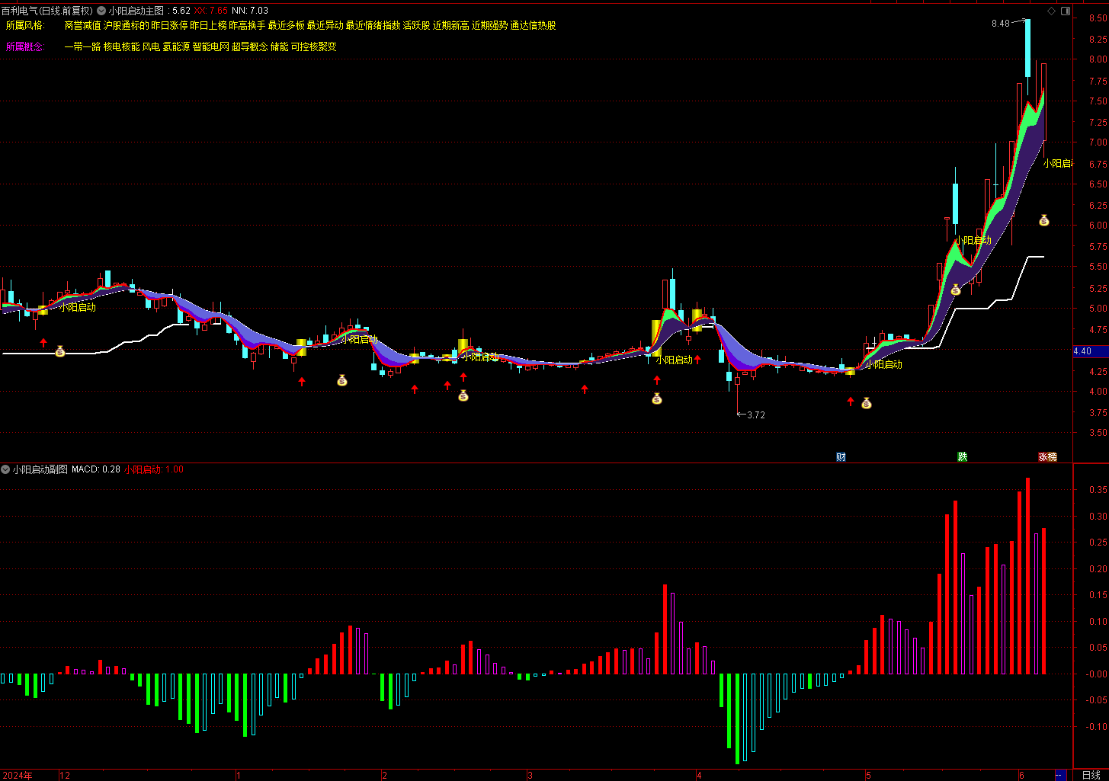Viewport: 1109px width, 781px height.
Task: Click the leftmost red up-arrow signal in November
Action: [43, 343]
